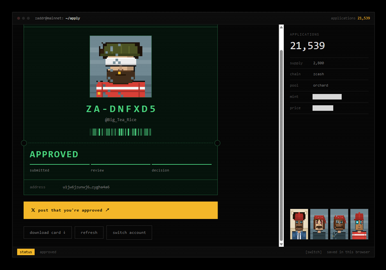
Task: Click the red window close dot
Action: (x=19, y=18)
